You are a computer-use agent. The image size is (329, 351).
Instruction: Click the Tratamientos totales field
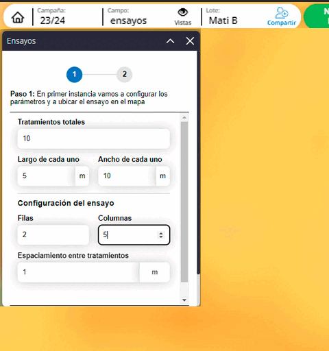point(94,138)
